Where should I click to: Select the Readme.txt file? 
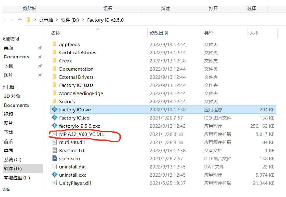(x=72, y=150)
